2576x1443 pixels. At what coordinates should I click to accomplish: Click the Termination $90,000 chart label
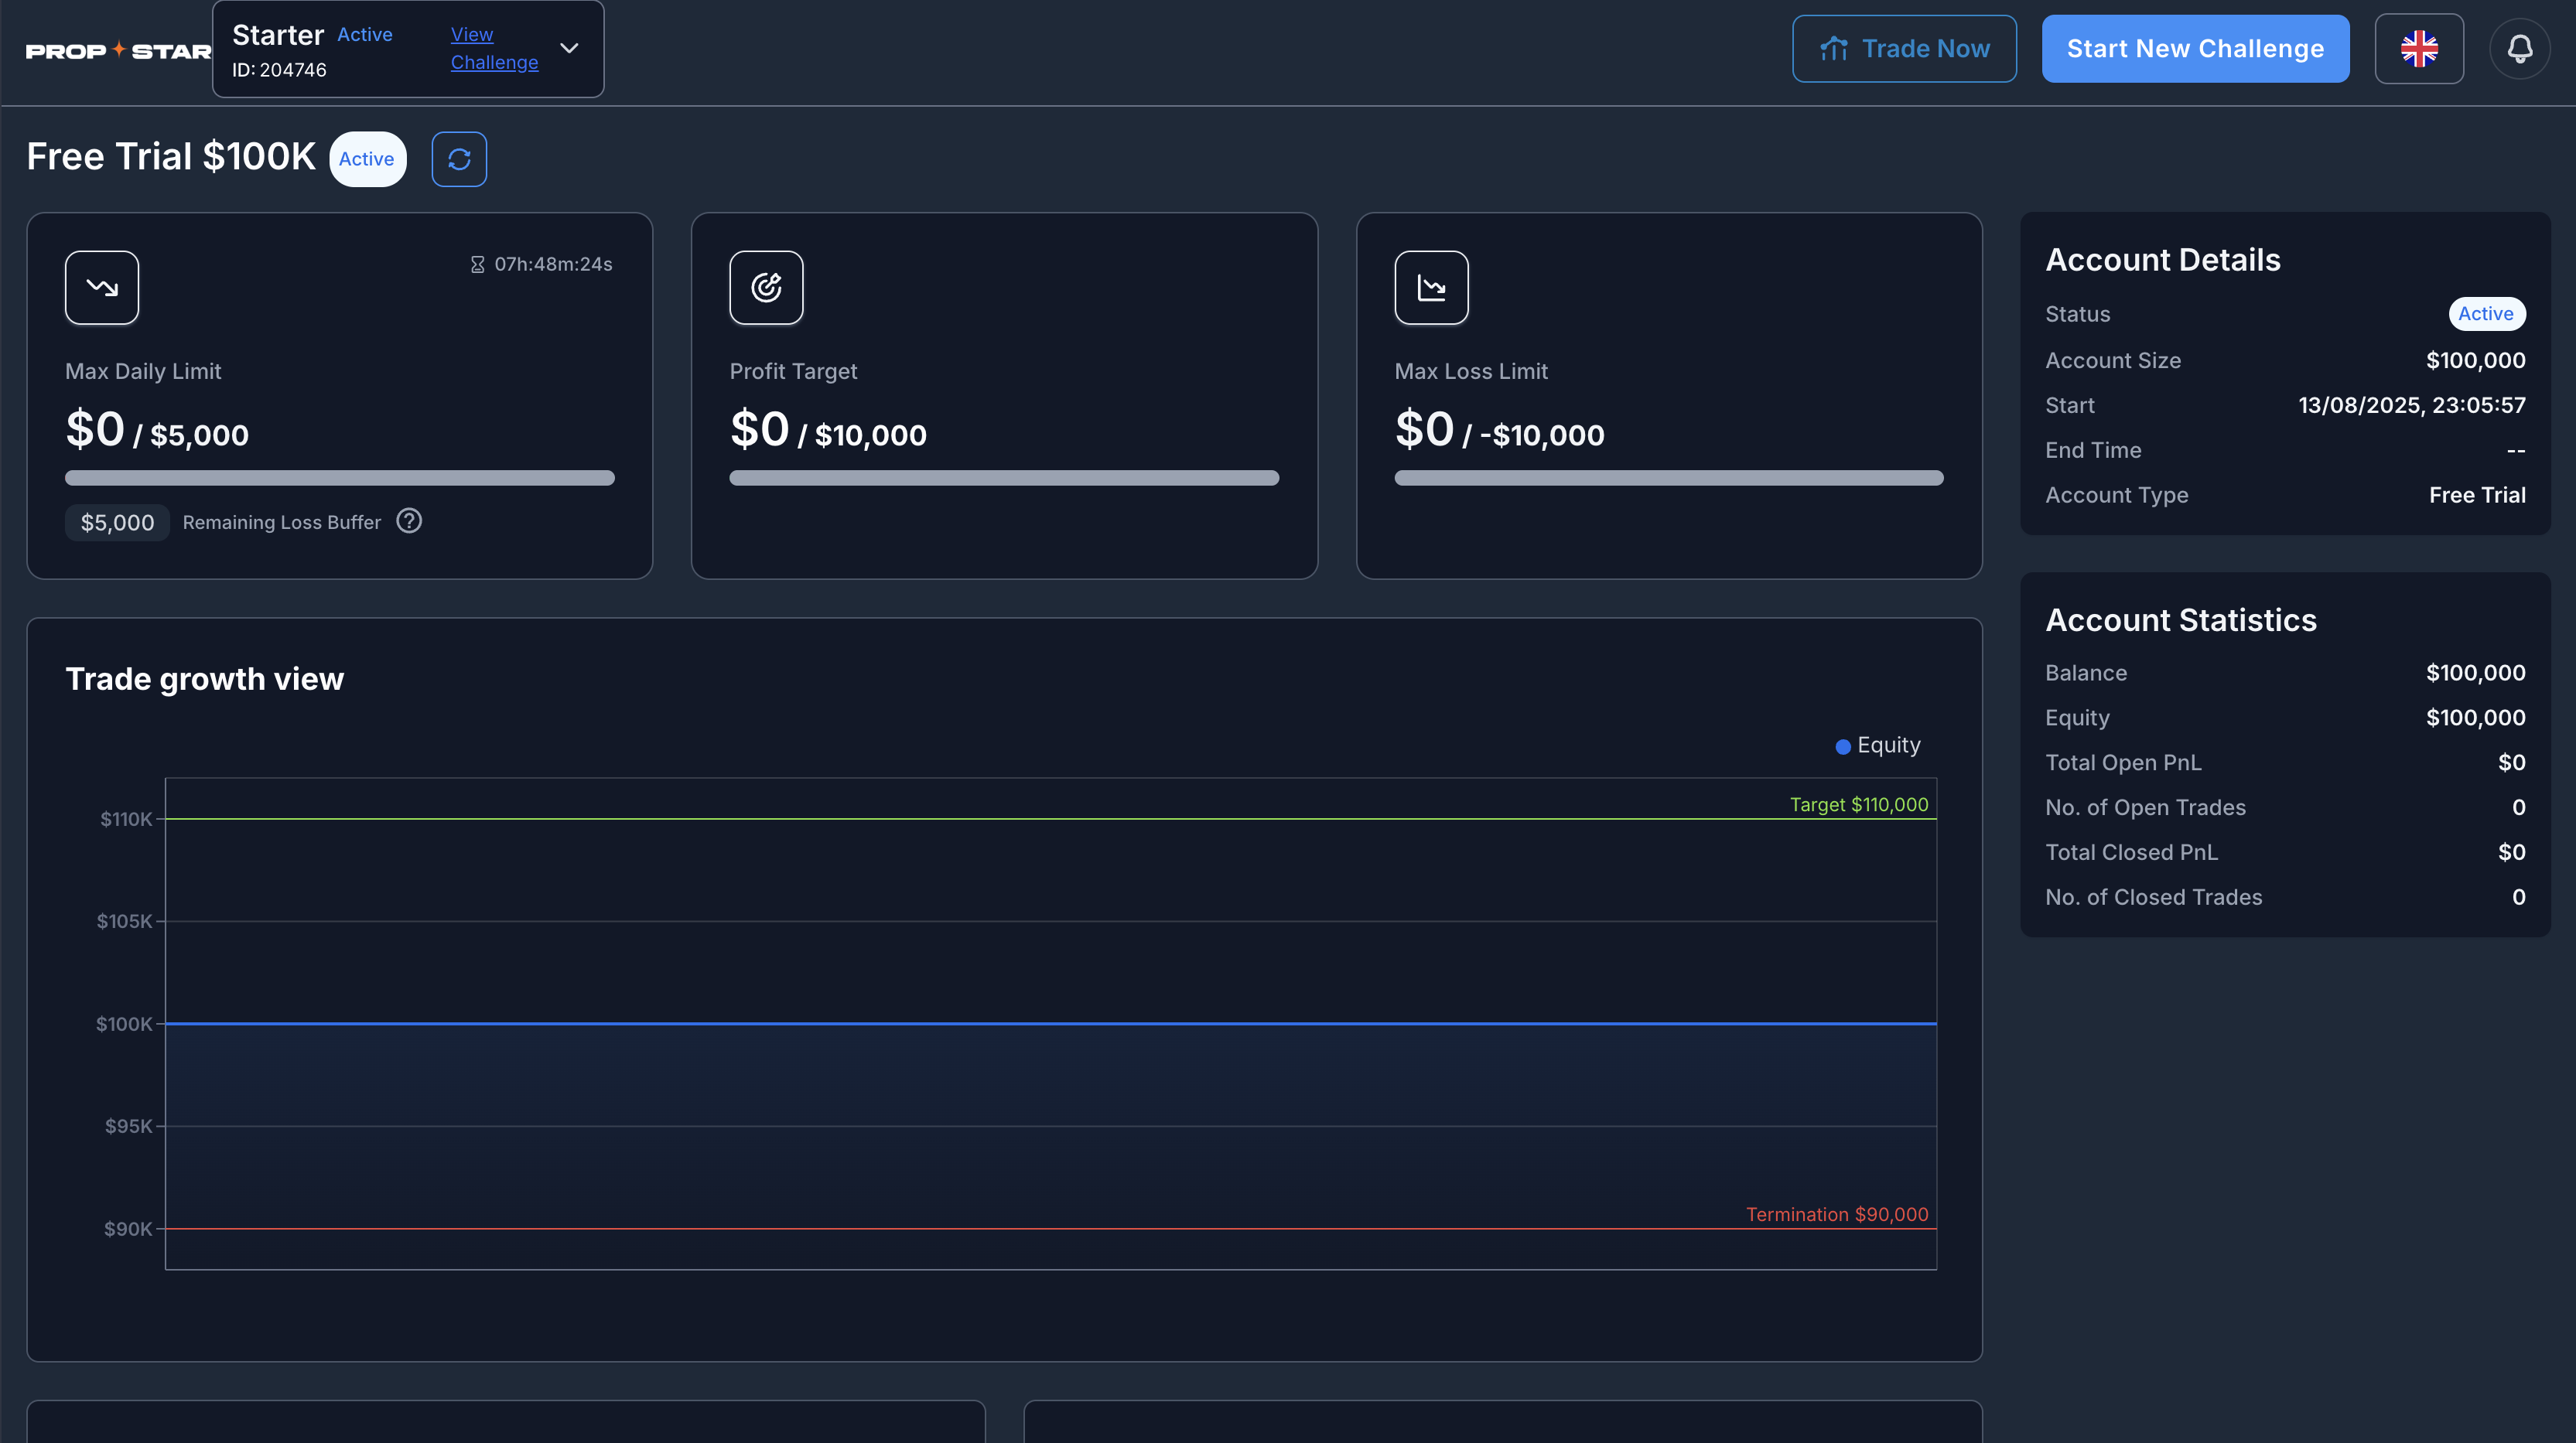click(x=1836, y=1214)
